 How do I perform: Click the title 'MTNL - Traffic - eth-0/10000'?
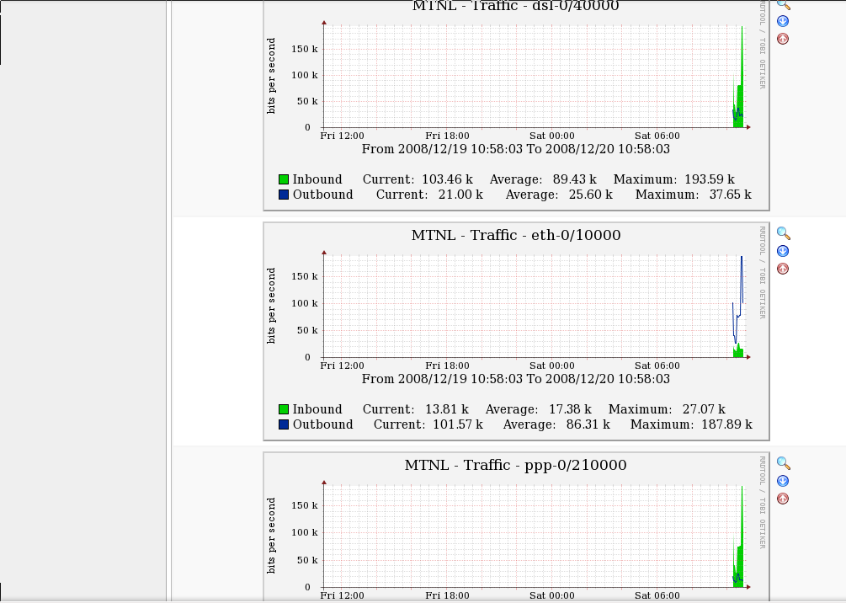click(x=516, y=235)
